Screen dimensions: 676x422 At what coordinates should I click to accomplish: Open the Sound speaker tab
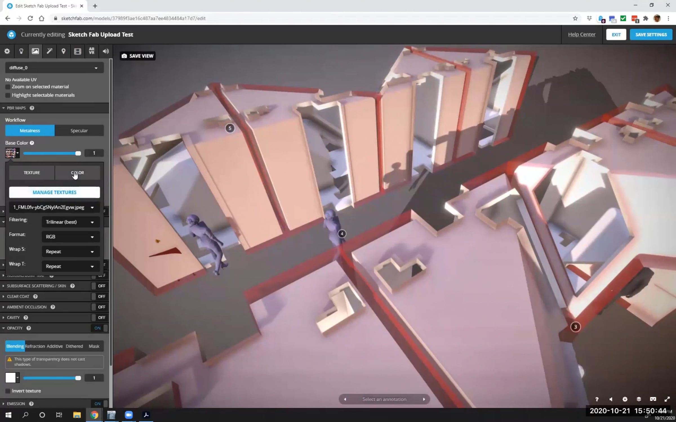pyautogui.click(x=106, y=51)
